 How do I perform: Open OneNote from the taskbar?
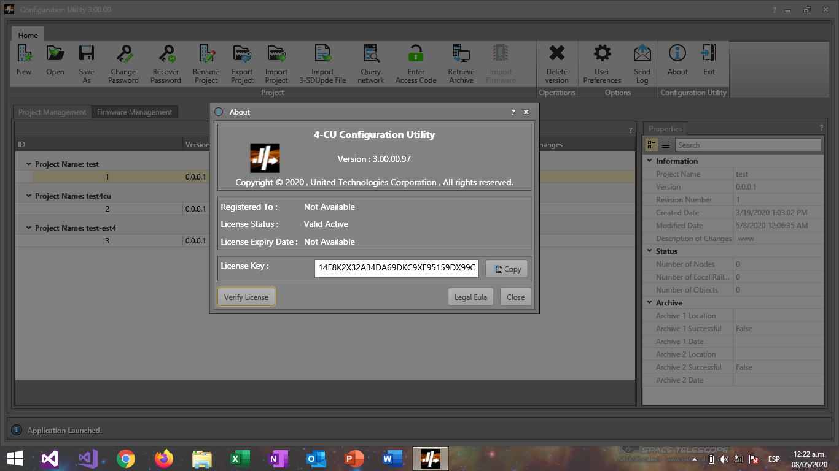(278, 459)
